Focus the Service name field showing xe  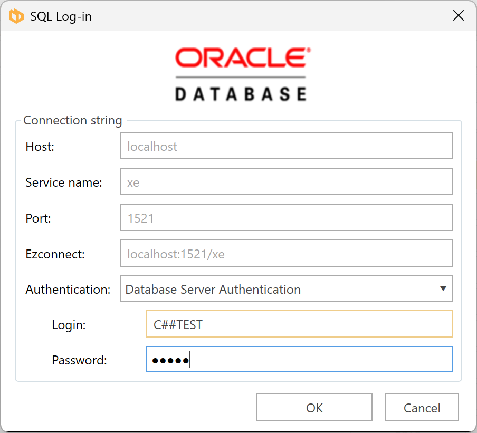coord(286,181)
